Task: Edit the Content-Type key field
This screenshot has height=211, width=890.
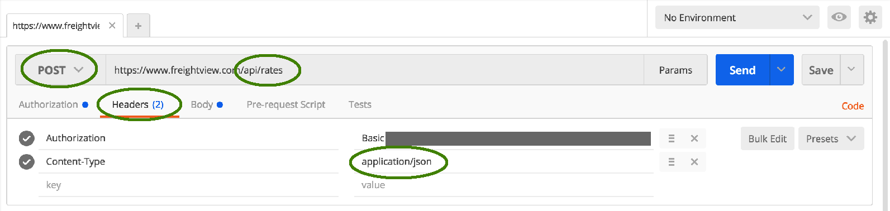Action: point(189,161)
